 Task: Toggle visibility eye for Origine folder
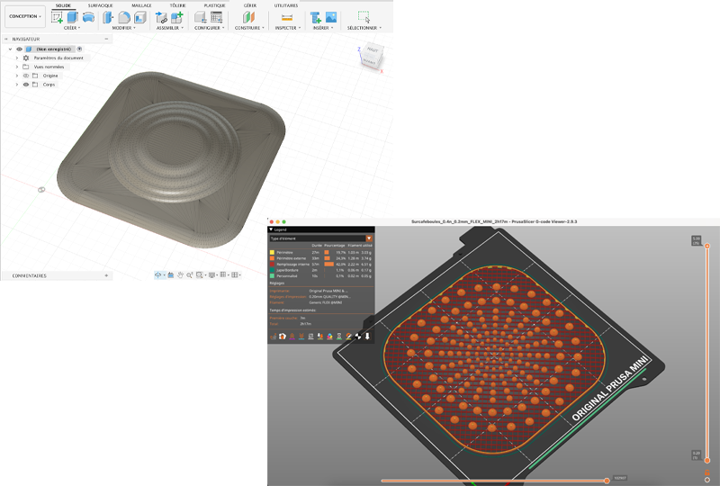[x=25, y=76]
